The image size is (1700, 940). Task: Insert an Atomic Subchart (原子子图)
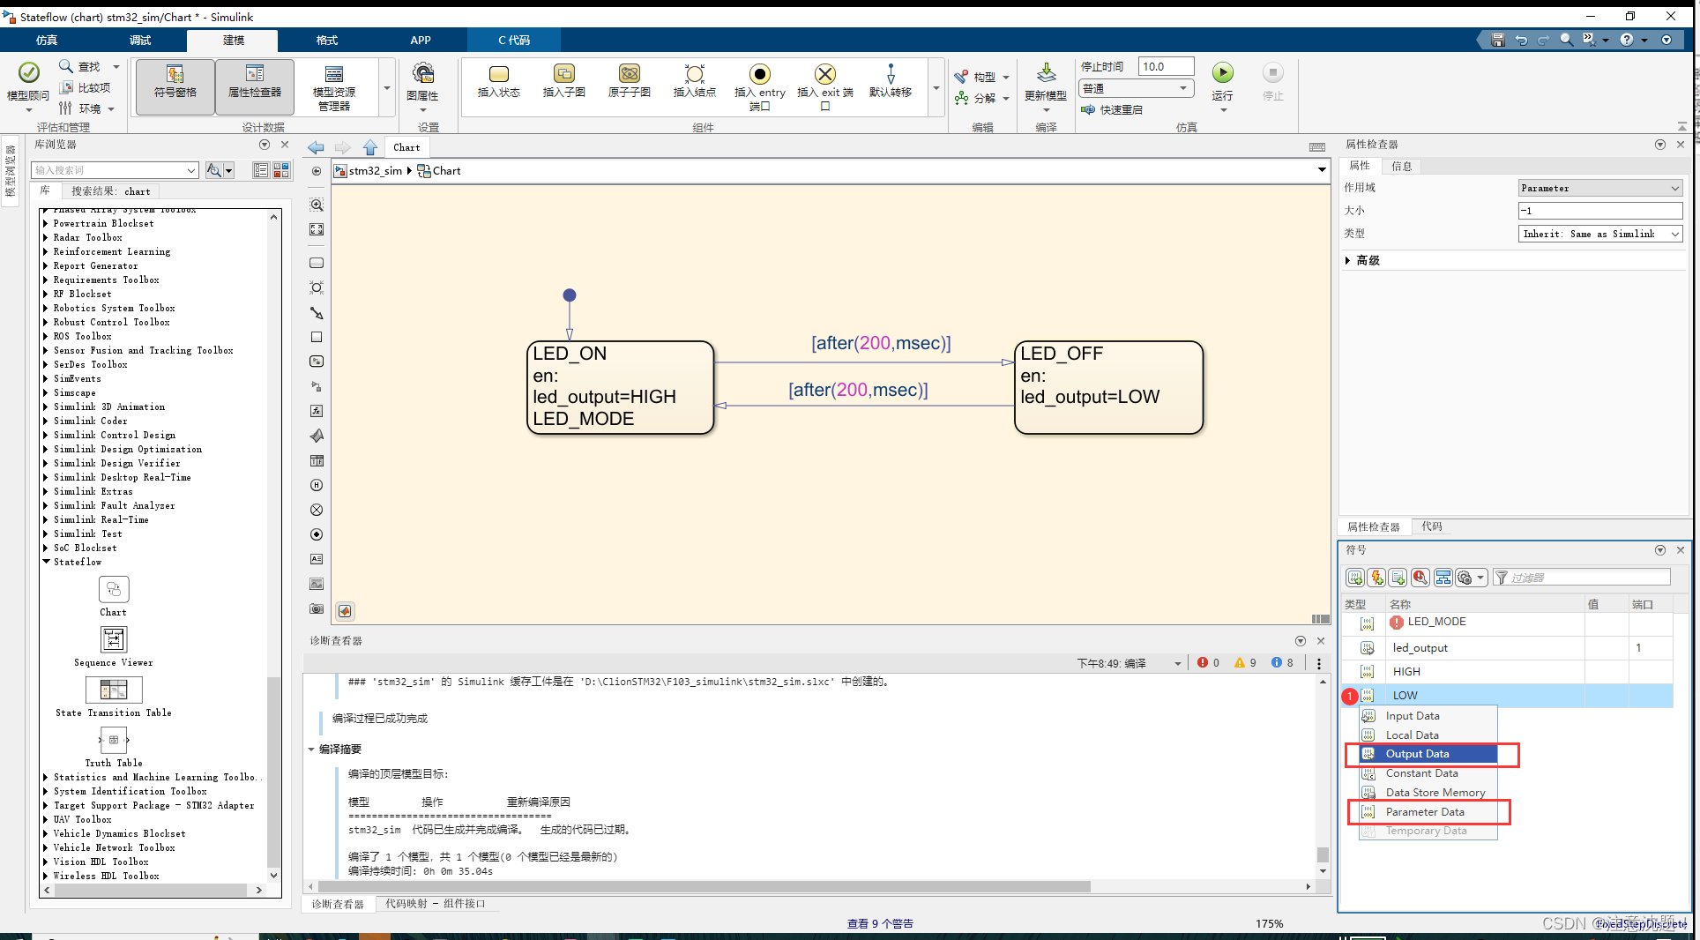tap(629, 81)
